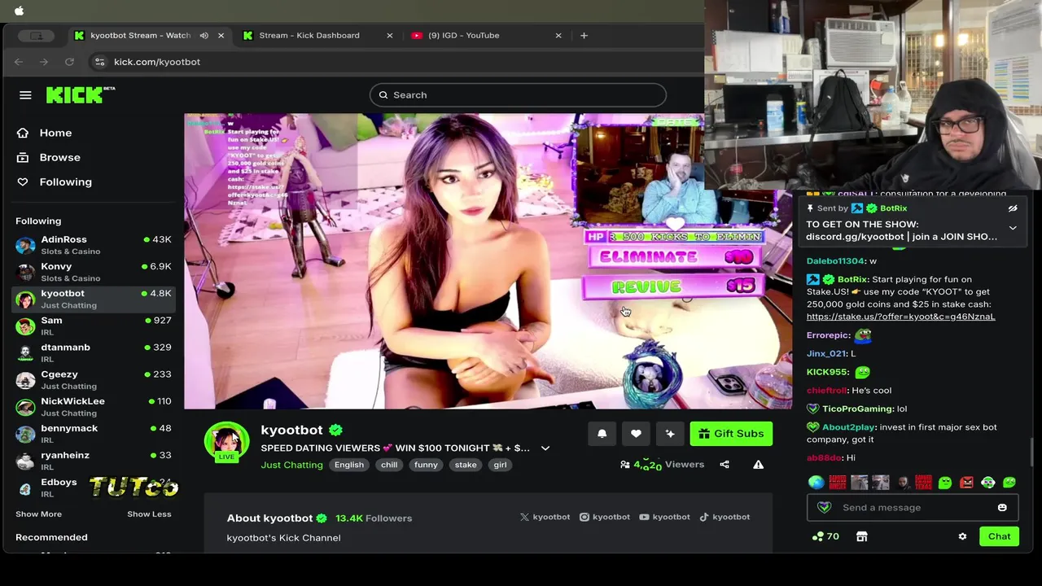Screen dimensions: 1042x586
Task: Open NickWickLee channel in Following list
Action: (94, 406)
